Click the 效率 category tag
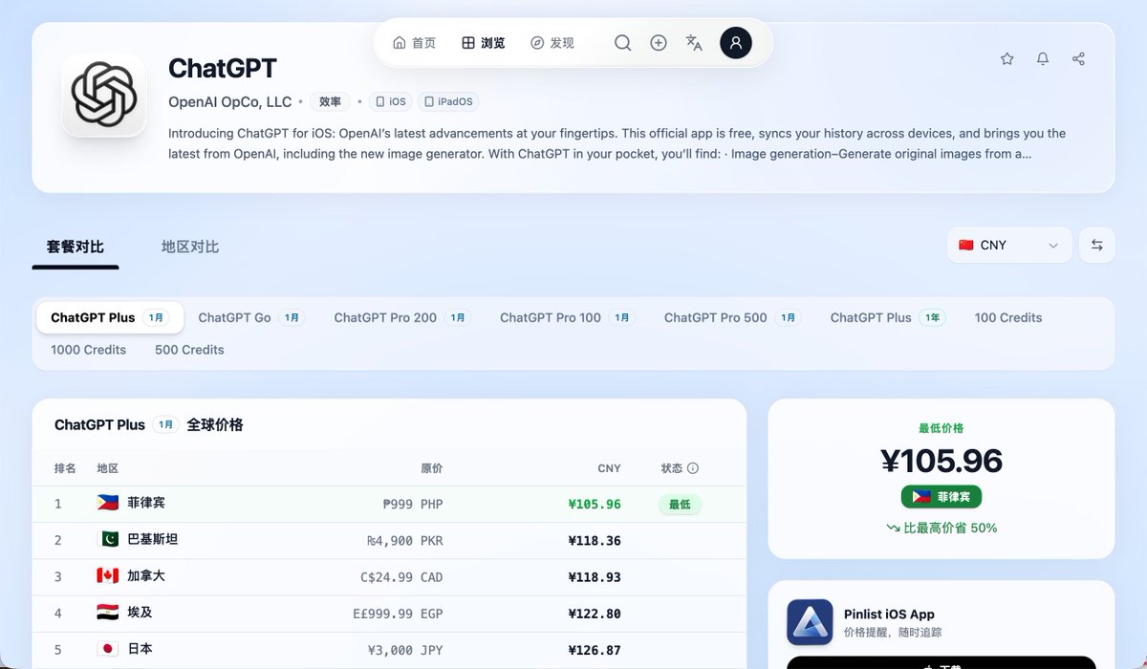 330,101
